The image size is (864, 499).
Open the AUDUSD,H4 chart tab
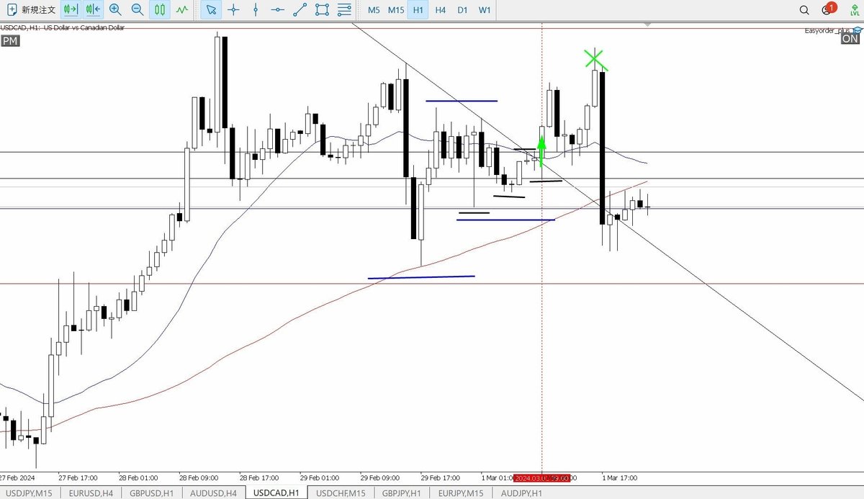point(214,493)
